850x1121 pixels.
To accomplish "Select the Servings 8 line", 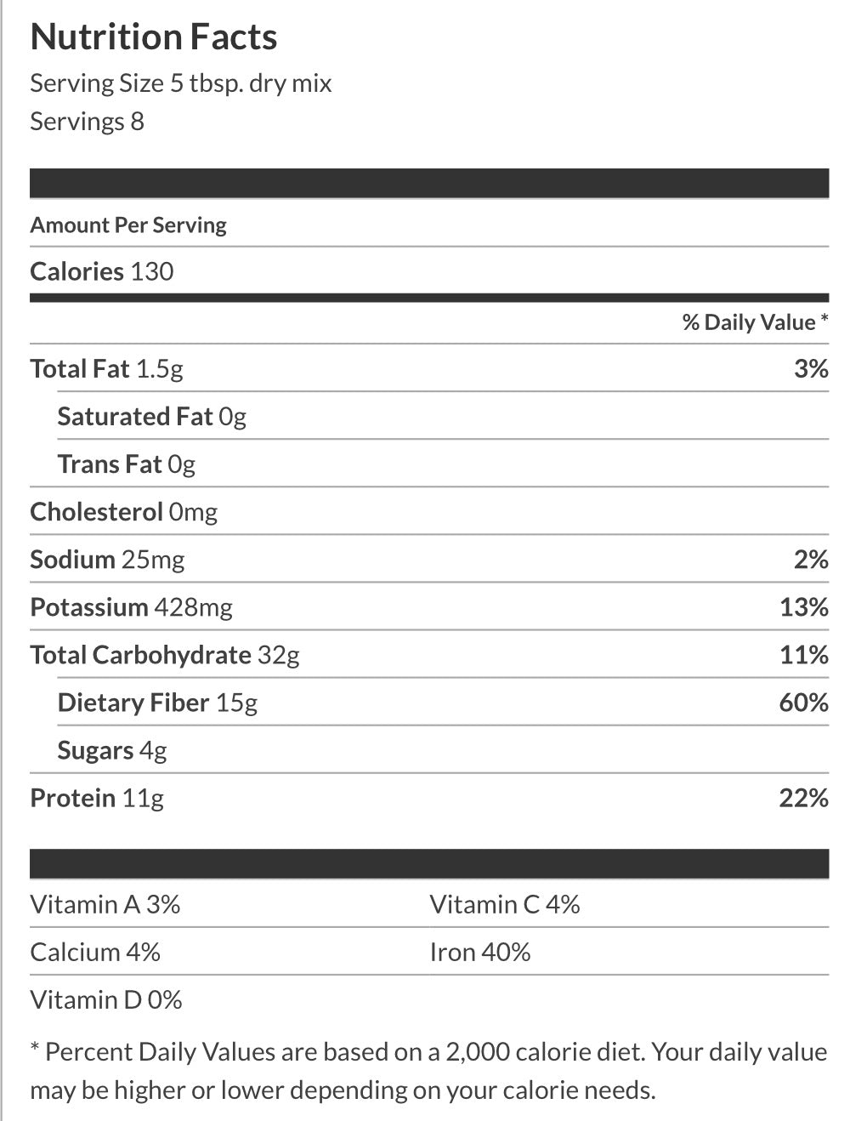I will [x=87, y=122].
